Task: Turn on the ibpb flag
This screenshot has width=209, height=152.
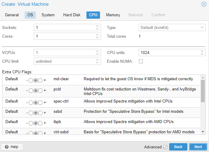Action: pyautogui.click(x=40, y=123)
